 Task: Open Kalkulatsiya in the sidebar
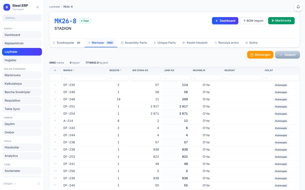pyautogui.click(x=22, y=84)
